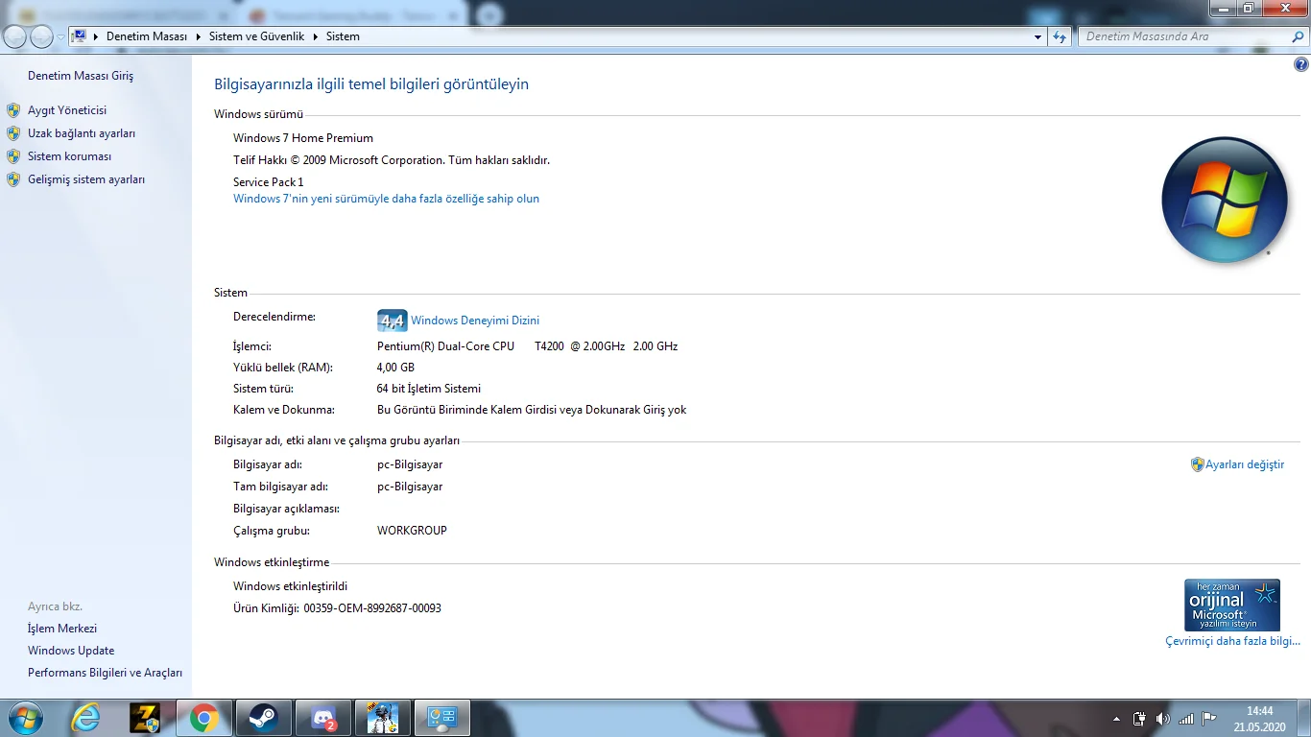Open the volume speaker tray icon
Image resolution: width=1311 pixels, height=737 pixels.
tap(1162, 719)
